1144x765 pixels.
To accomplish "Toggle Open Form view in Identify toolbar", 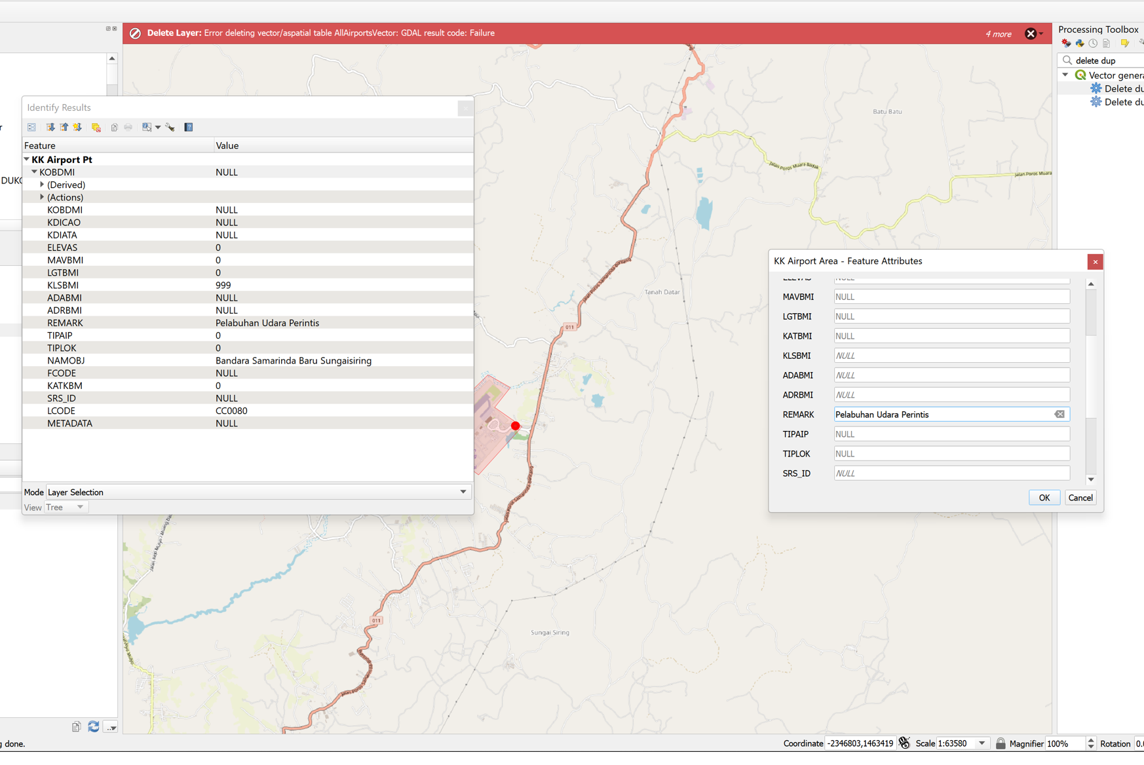I will (x=31, y=127).
